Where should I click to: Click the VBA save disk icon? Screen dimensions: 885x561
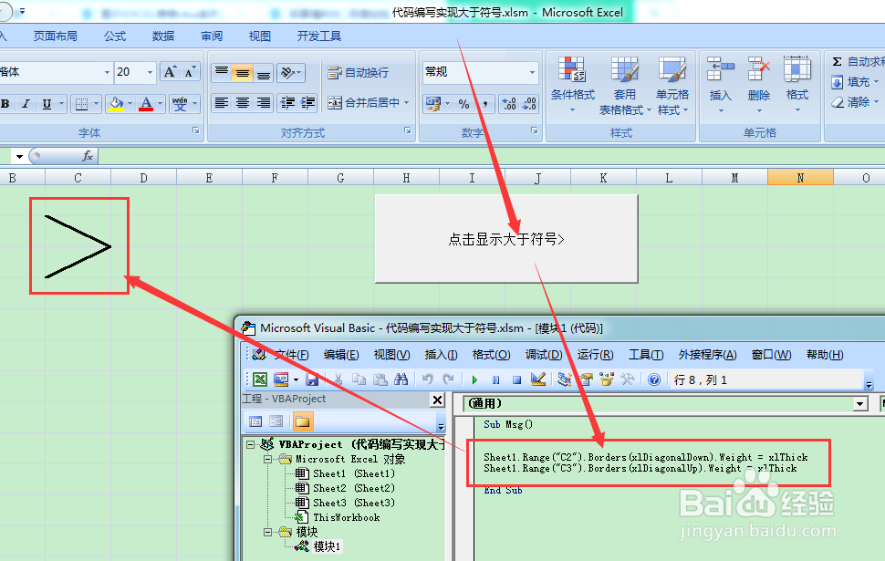(x=312, y=379)
